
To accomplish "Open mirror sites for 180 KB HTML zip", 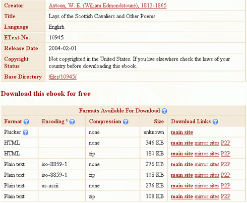I will pos(207,154).
